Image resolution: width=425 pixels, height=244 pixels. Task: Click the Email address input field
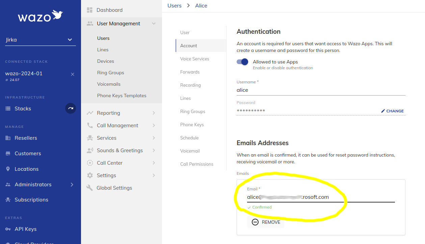(321, 197)
